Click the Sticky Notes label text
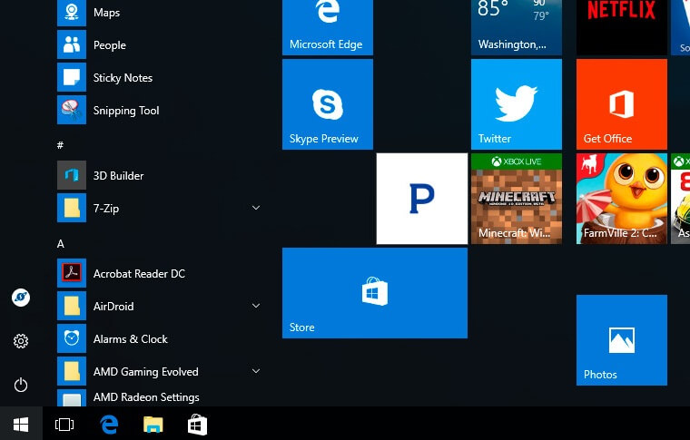Viewport: 690px width, 440px height. 123,78
